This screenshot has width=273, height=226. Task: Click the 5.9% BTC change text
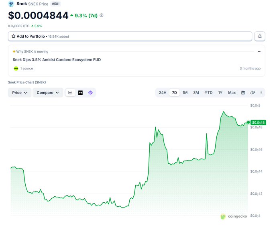(38, 26)
